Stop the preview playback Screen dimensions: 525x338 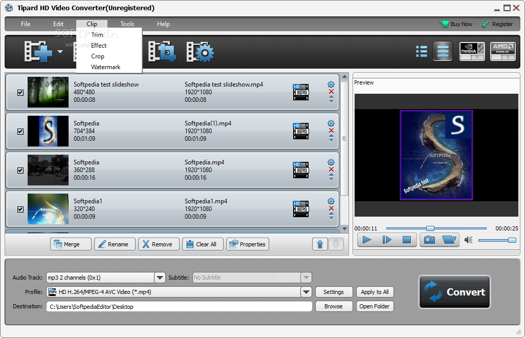pos(406,240)
